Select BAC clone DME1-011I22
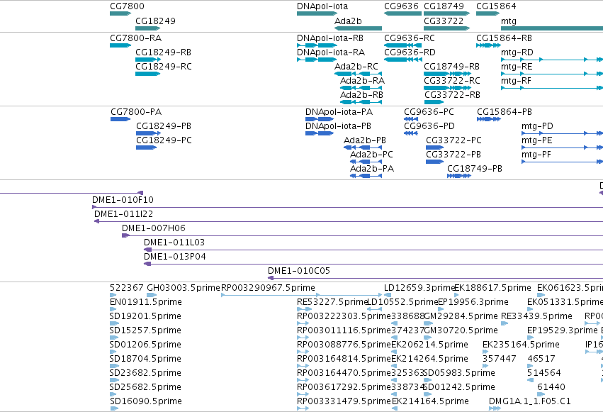Image resolution: width=603 pixels, height=412 pixels. [123, 214]
